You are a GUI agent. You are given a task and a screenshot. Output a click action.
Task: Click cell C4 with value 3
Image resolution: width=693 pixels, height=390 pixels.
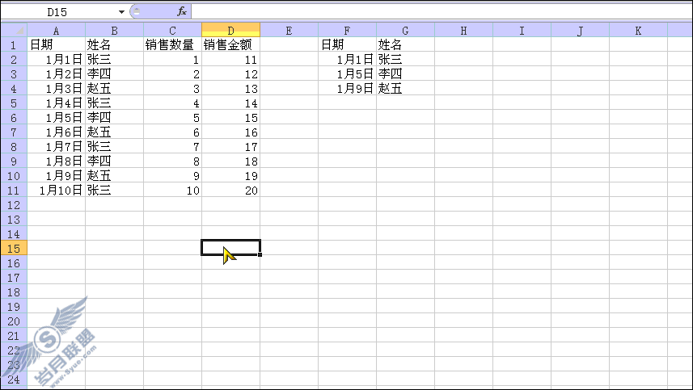click(x=173, y=88)
